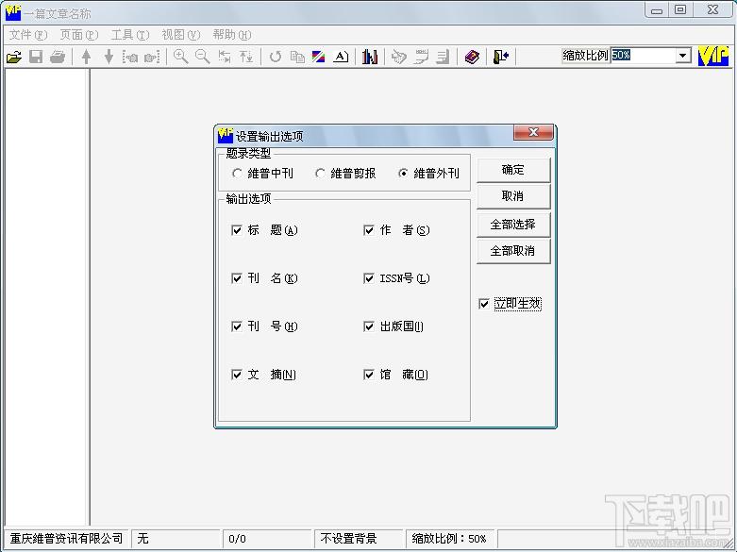Select 维普剪报 radio button
Screen dimensions: 737x552
(320, 174)
